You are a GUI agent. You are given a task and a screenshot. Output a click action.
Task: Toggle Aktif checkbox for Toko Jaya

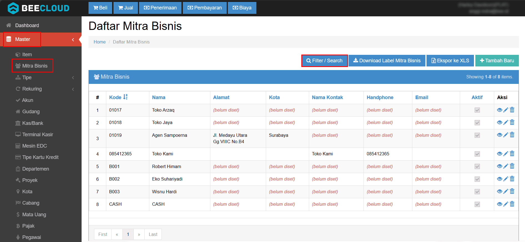pyautogui.click(x=477, y=123)
